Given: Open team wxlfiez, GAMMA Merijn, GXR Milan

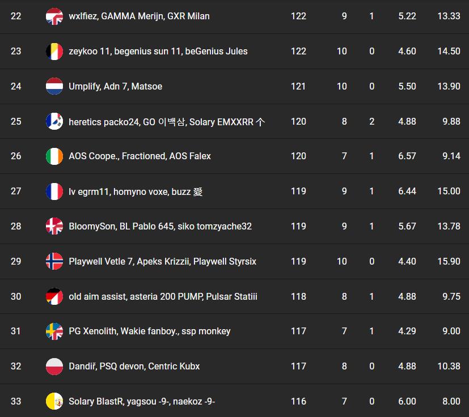Looking at the screenshot, I should click(x=139, y=16).
